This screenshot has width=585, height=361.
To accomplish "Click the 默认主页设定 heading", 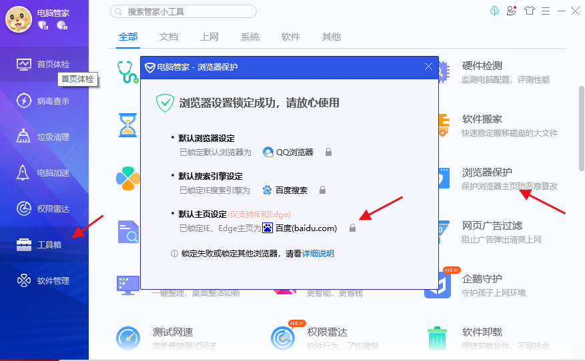I will [x=202, y=214].
